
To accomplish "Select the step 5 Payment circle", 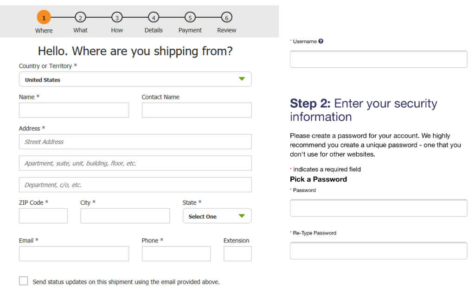I will point(190,17).
